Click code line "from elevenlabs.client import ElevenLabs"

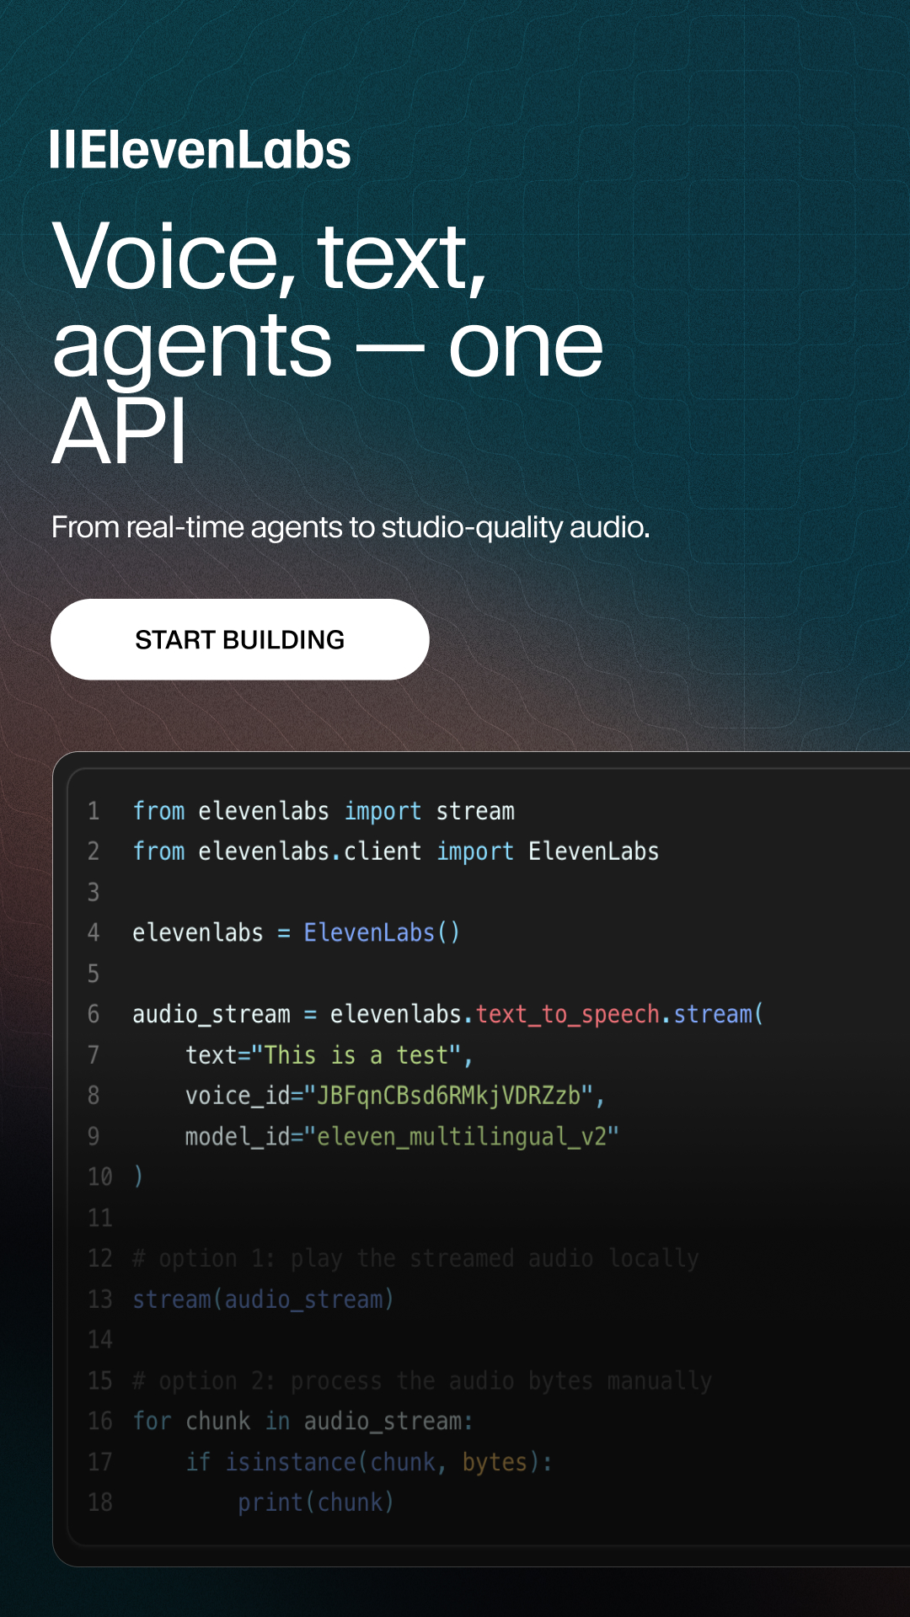(x=396, y=851)
